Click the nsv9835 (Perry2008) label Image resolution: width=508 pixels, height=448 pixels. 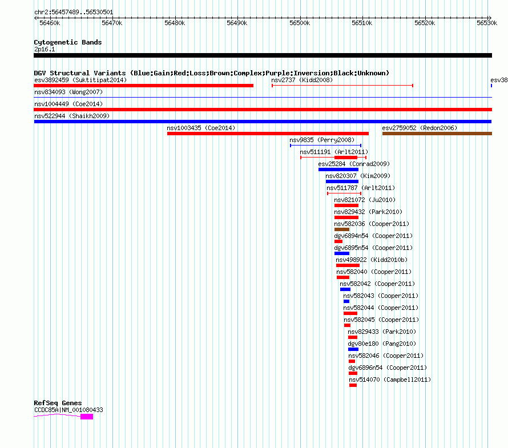point(322,140)
